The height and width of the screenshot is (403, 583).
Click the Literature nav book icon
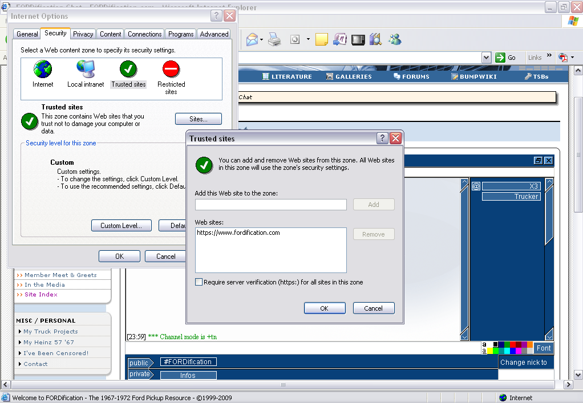(x=265, y=76)
